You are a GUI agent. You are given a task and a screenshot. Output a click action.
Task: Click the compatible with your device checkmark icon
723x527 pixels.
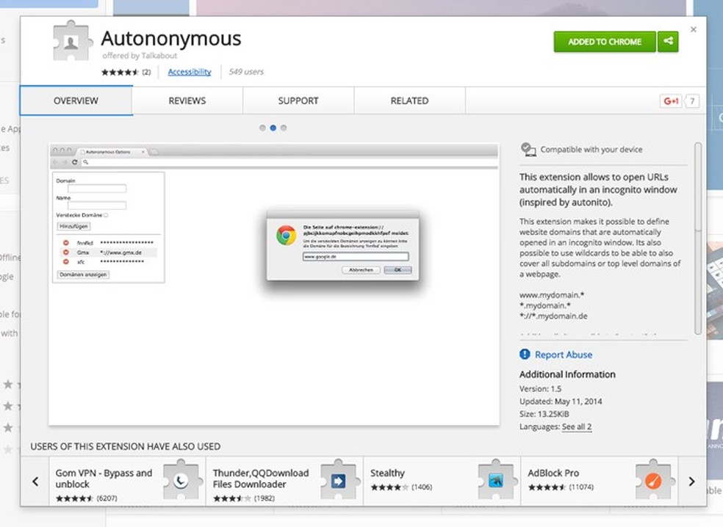pos(528,148)
